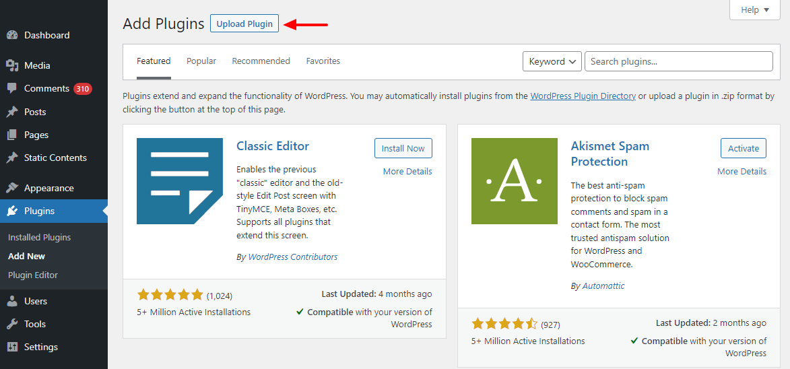The width and height of the screenshot is (790, 369).
Task: Click the Upload Plugin button
Action: [x=244, y=24]
